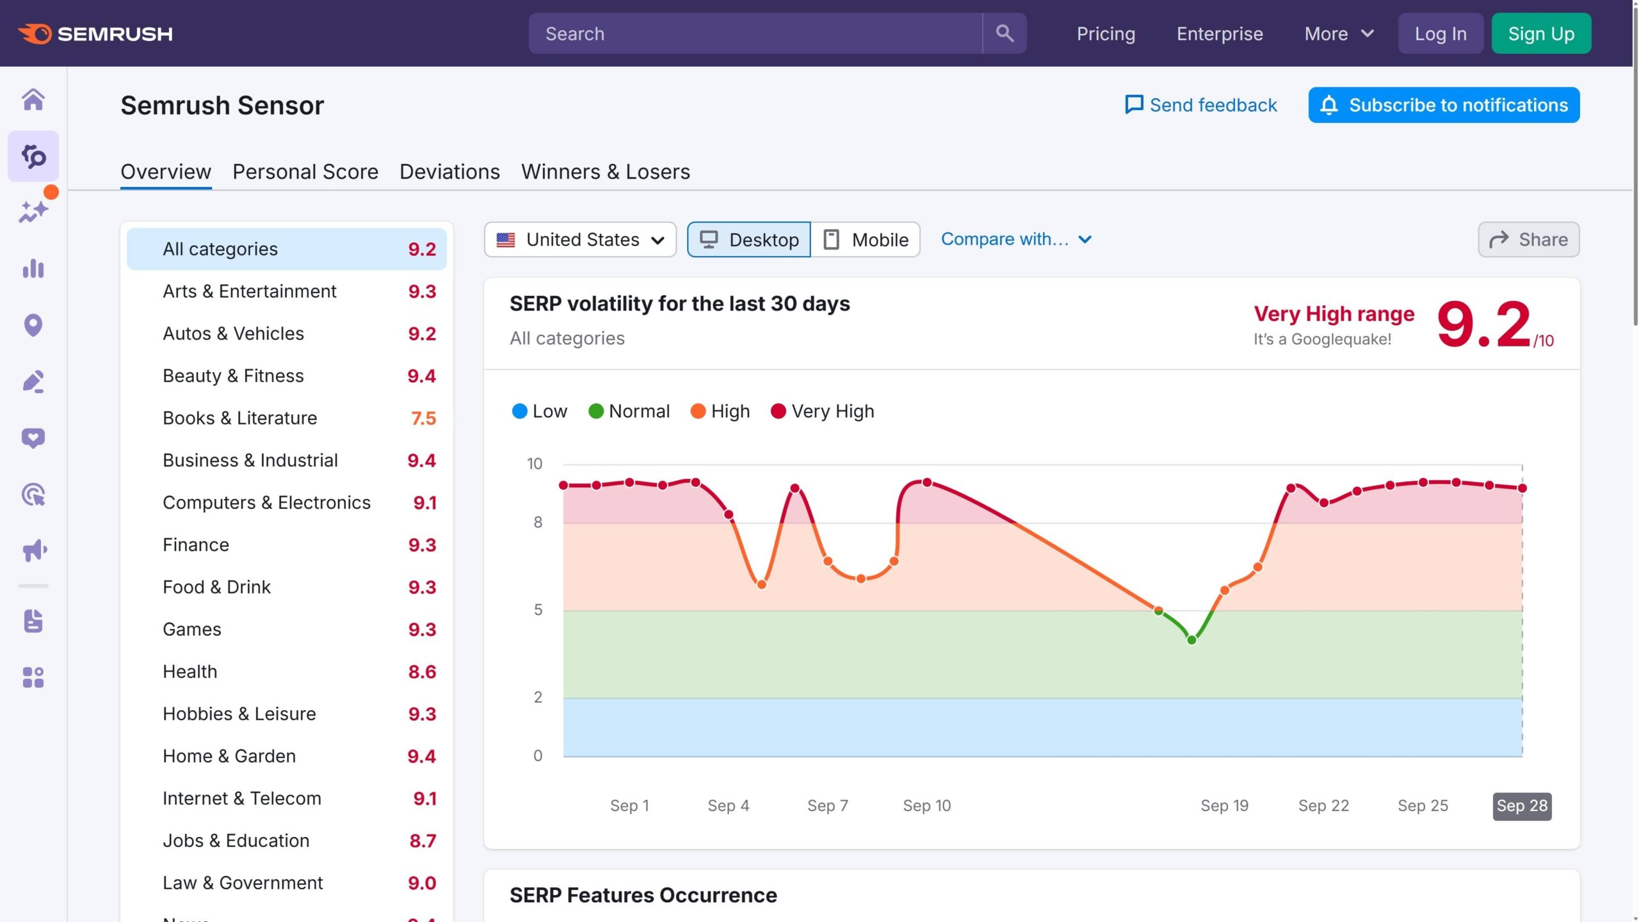Switch to the Winners & Losers tab
The width and height of the screenshot is (1639, 922).
pyautogui.click(x=605, y=172)
